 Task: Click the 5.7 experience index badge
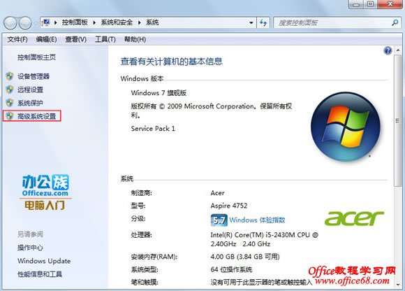(219, 220)
